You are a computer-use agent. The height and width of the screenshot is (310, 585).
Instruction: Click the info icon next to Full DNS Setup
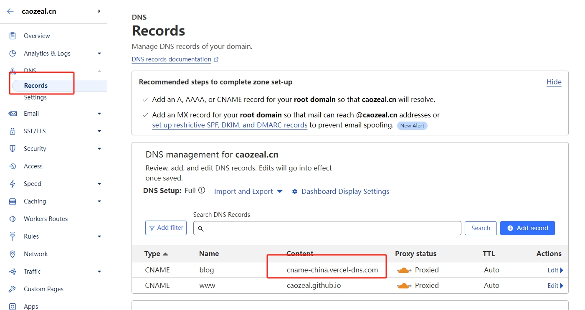[202, 190]
